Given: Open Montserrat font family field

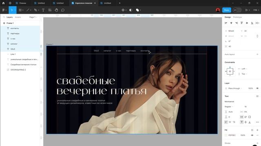Looking at the screenshot, I should [229, 101].
